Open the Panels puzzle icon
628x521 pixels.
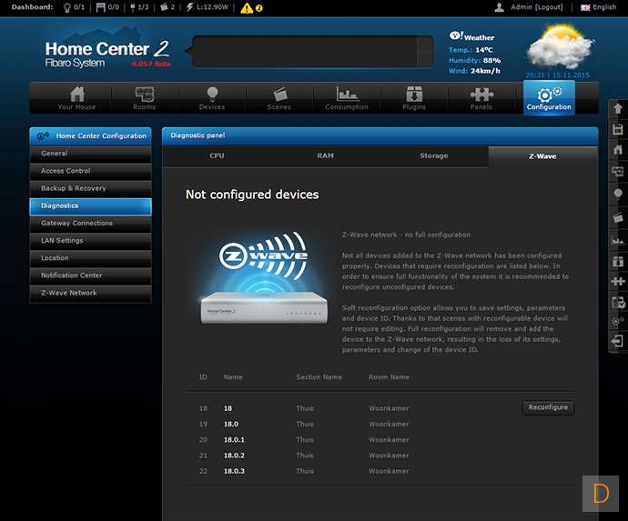coord(481,98)
